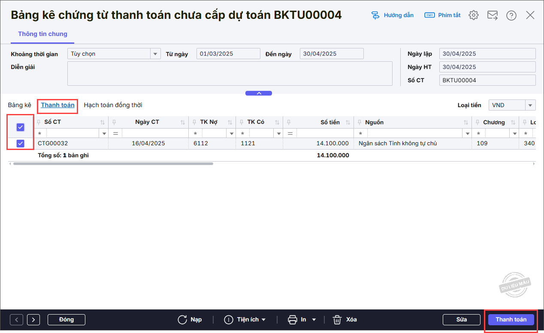Switch to Hạch toán đồng thời tab
Screen dimensions: 544x333
tap(113, 105)
